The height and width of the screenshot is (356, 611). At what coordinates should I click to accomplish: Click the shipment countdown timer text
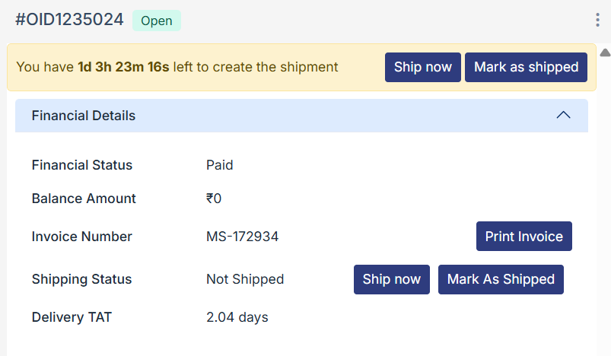coord(123,67)
